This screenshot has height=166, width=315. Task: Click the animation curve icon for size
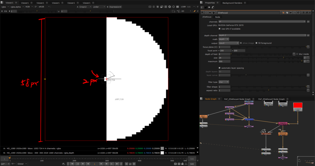(x=308, y=58)
